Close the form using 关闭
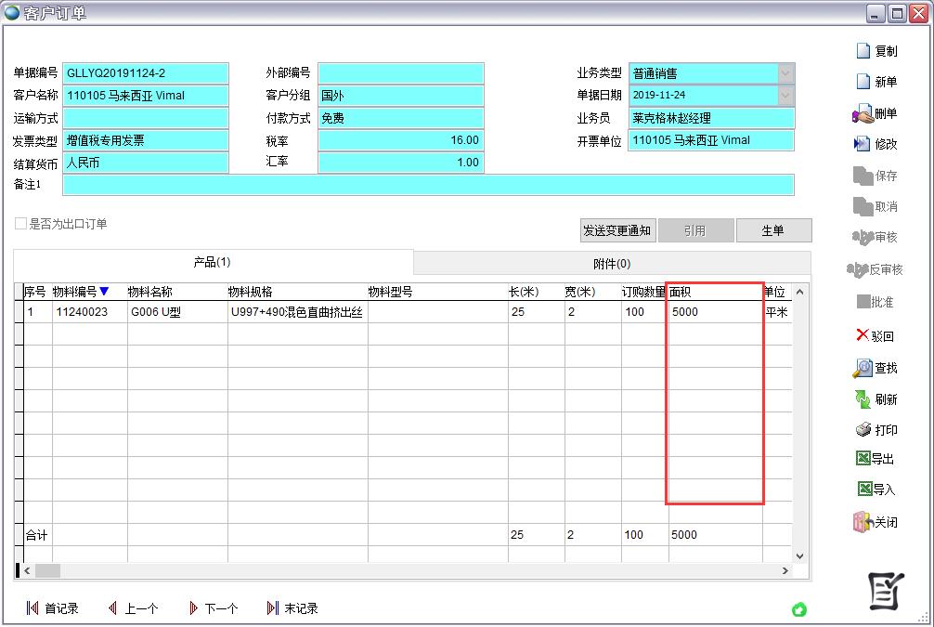Image resolution: width=934 pixels, height=627 pixels. [863, 522]
